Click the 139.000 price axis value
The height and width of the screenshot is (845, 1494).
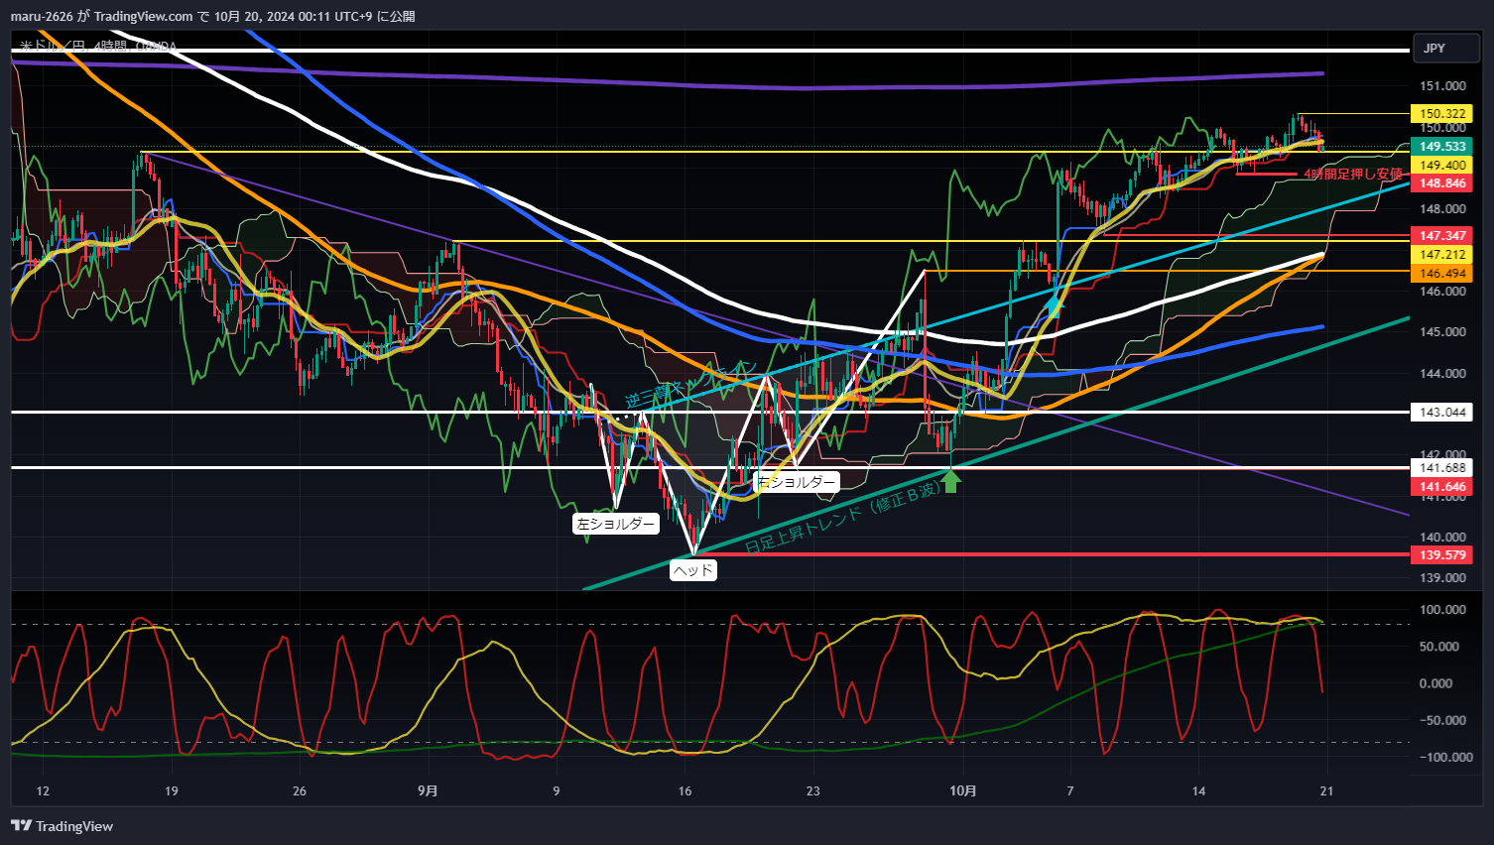[x=1442, y=578]
